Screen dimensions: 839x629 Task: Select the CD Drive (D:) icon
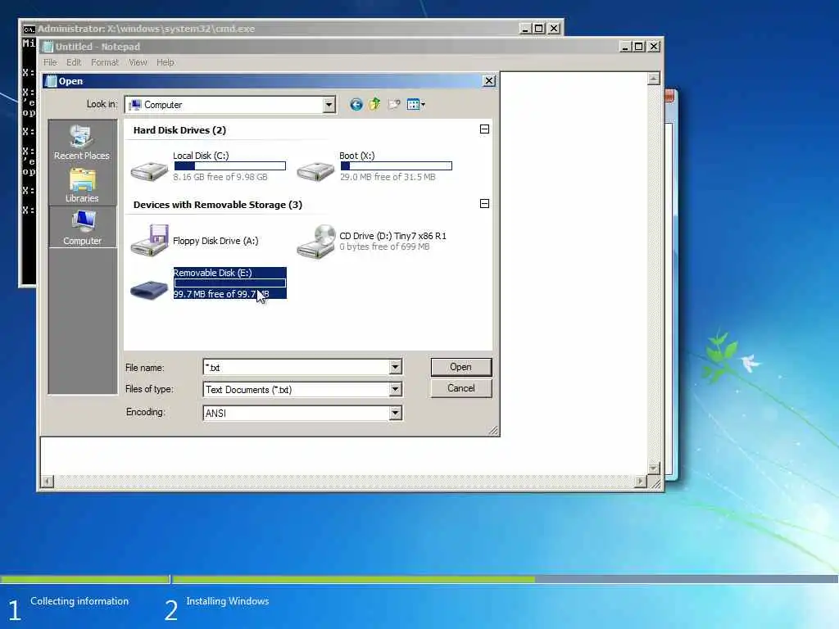(316, 242)
